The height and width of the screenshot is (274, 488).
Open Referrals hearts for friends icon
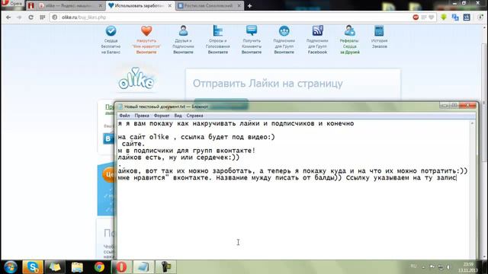tap(349, 31)
